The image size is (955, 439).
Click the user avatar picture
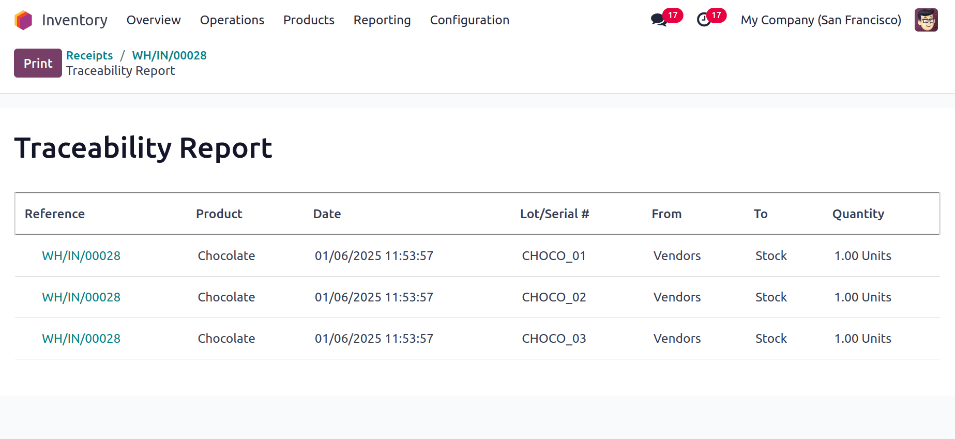pos(926,20)
